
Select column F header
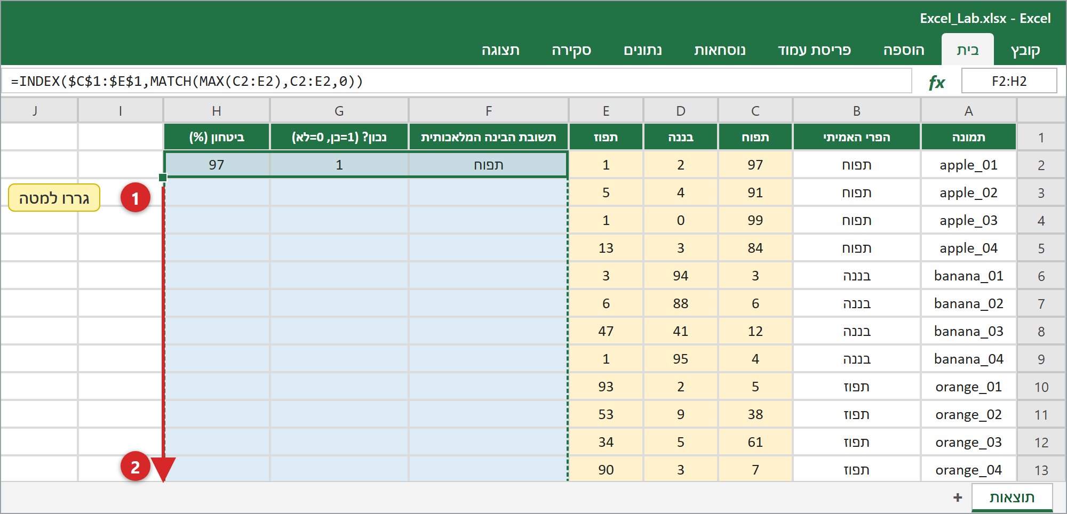tap(489, 111)
